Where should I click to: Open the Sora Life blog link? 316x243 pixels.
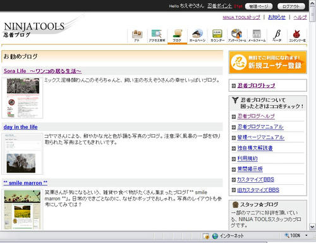point(42,71)
